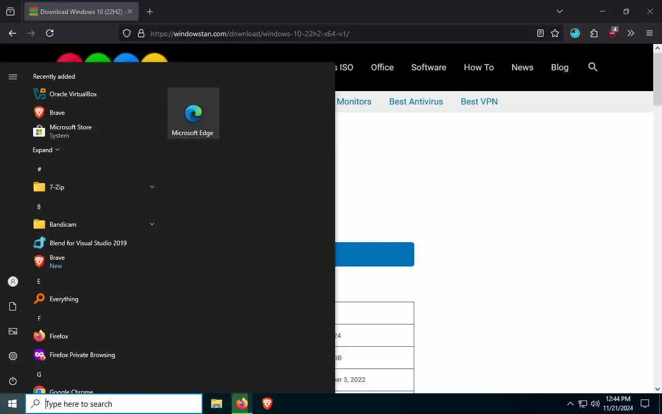Open the notification center icon
The height and width of the screenshot is (414, 662).
click(x=645, y=404)
